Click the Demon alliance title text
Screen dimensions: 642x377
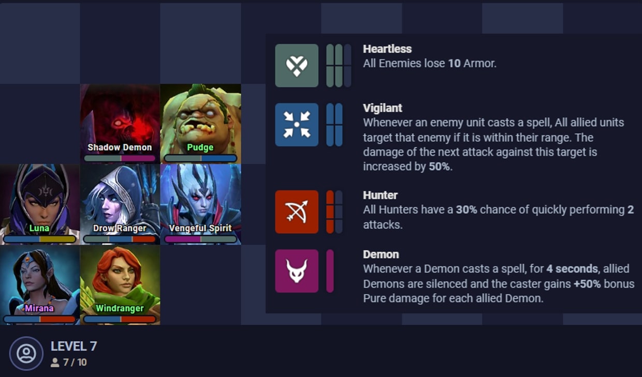coord(381,254)
